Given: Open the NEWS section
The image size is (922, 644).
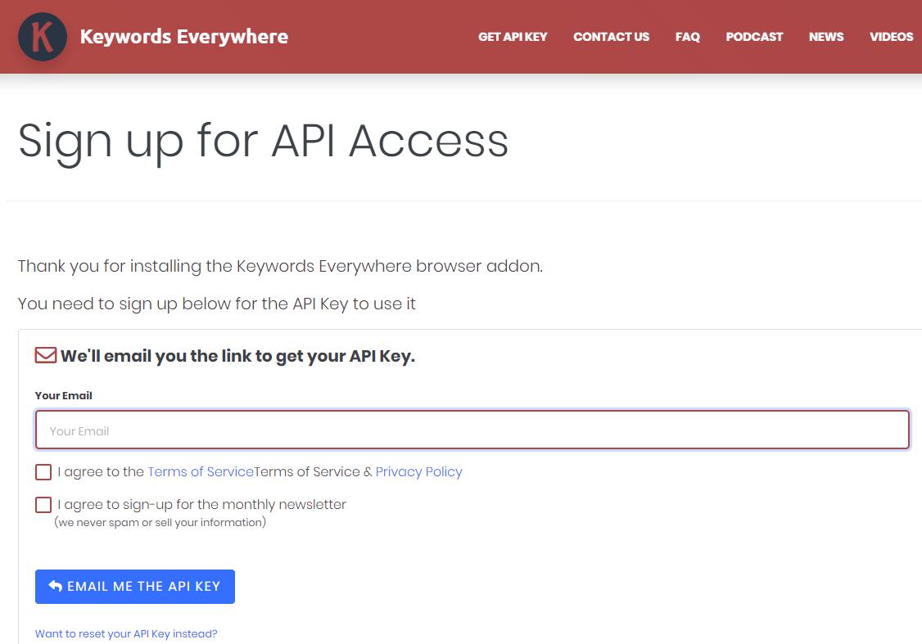Looking at the screenshot, I should [825, 37].
